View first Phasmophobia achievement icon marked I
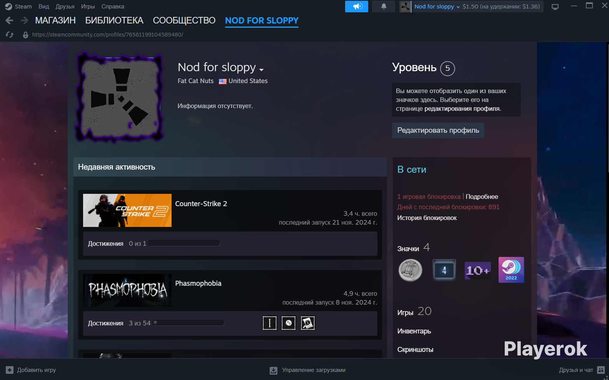Screen dimensions: 609x380 coord(270,323)
